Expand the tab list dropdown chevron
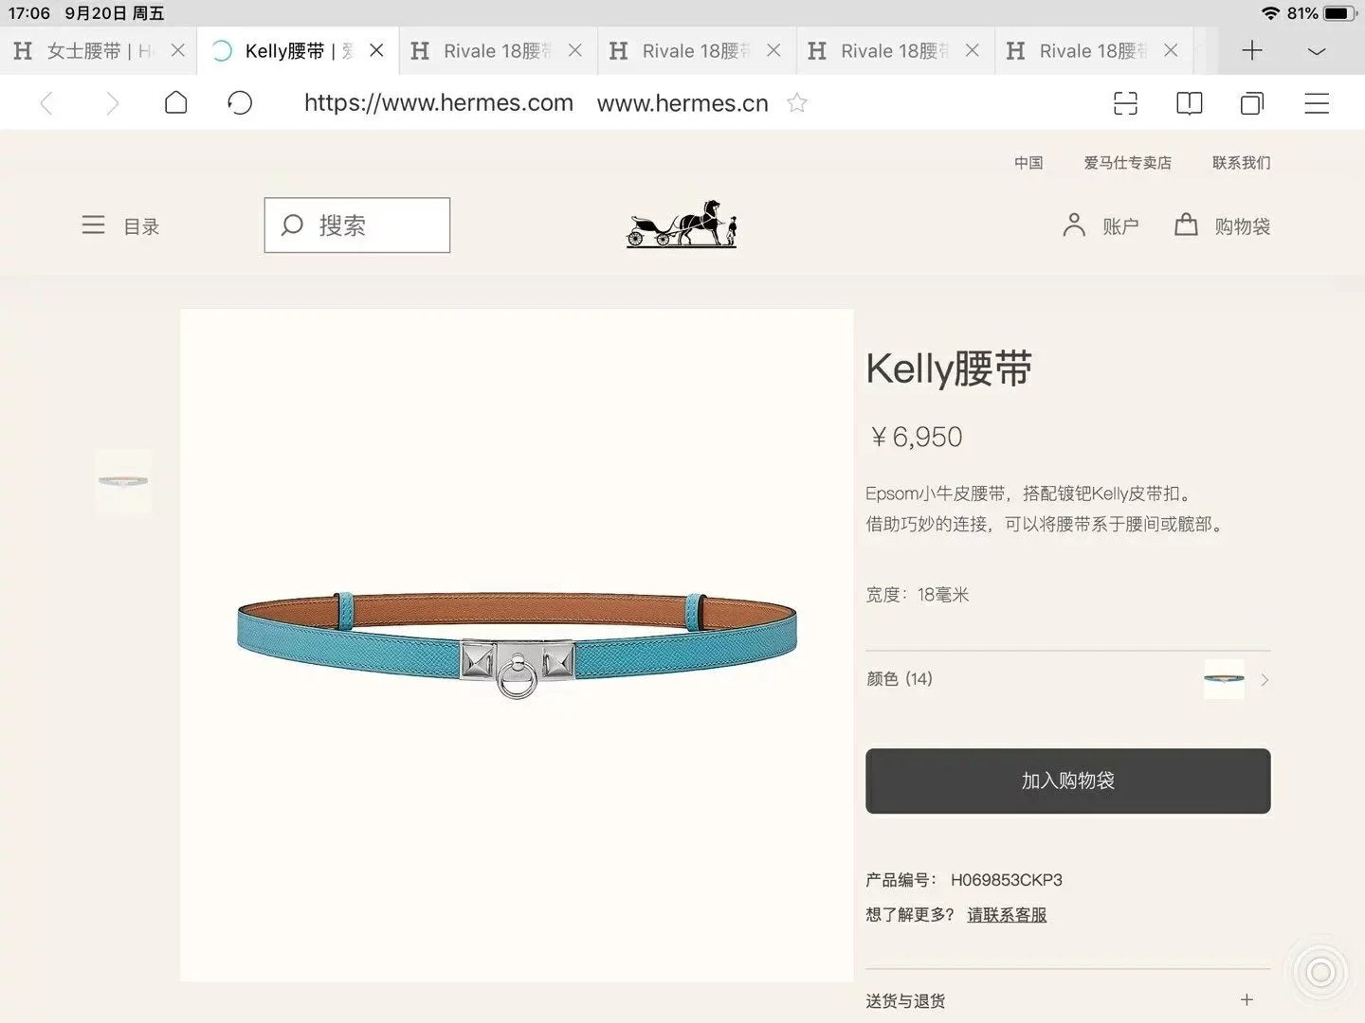The height and width of the screenshot is (1023, 1365). tap(1317, 51)
